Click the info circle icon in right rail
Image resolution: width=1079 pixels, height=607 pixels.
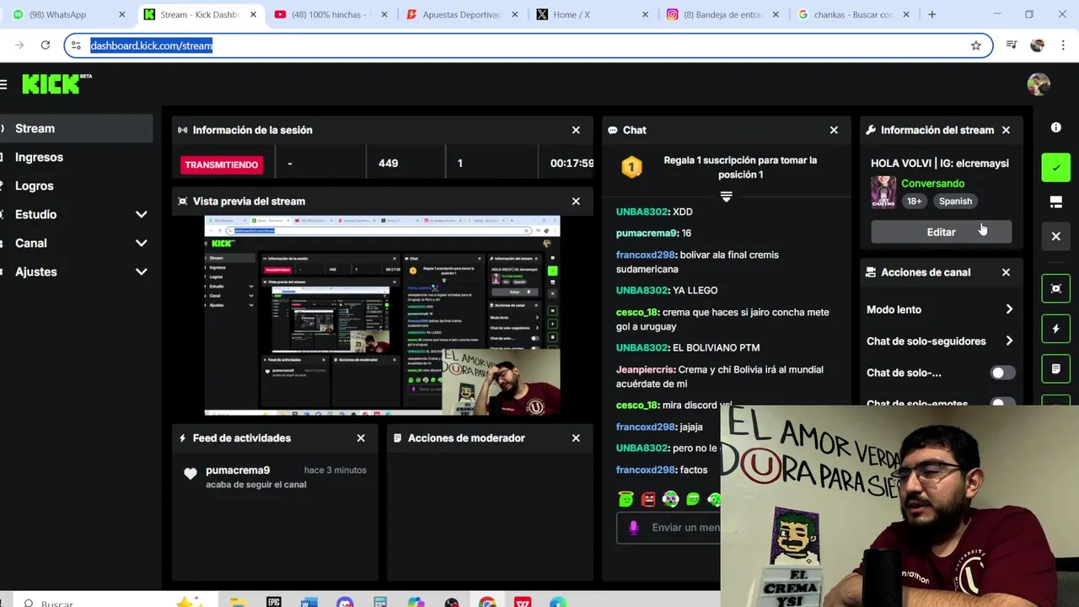click(x=1055, y=127)
